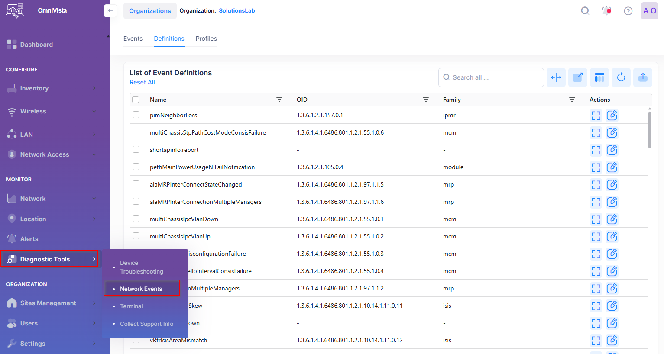Tick the multiChassisIpcVlanDown checkbox
664x354 pixels.
click(x=136, y=219)
